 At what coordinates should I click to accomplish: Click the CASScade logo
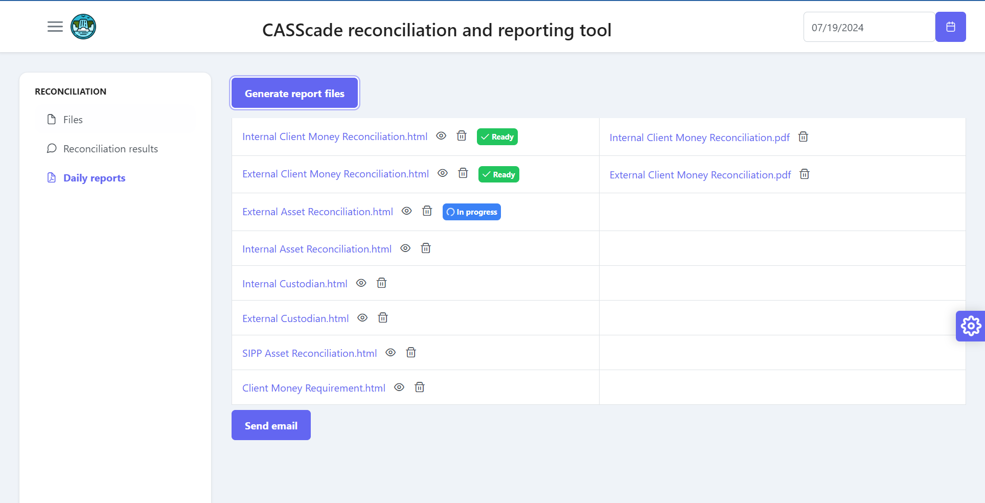[x=83, y=27]
